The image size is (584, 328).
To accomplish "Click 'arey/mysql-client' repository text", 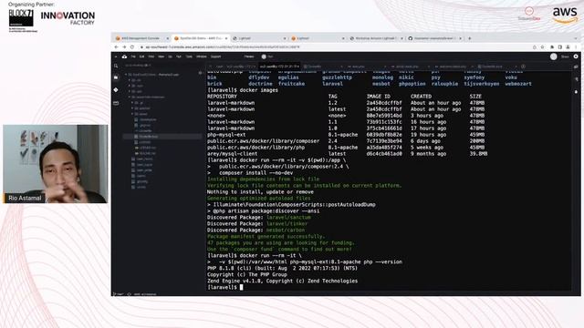I will [232, 154].
